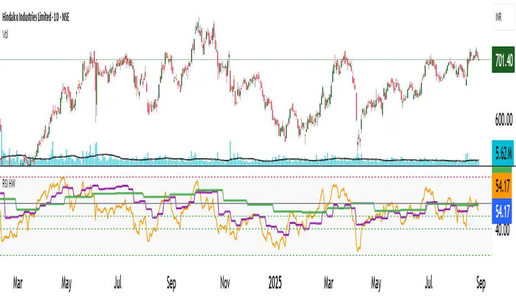Image resolution: width=516 pixels, height=304 pixels.
Task: Open the INR currency selector
Action: click(503, 17)
